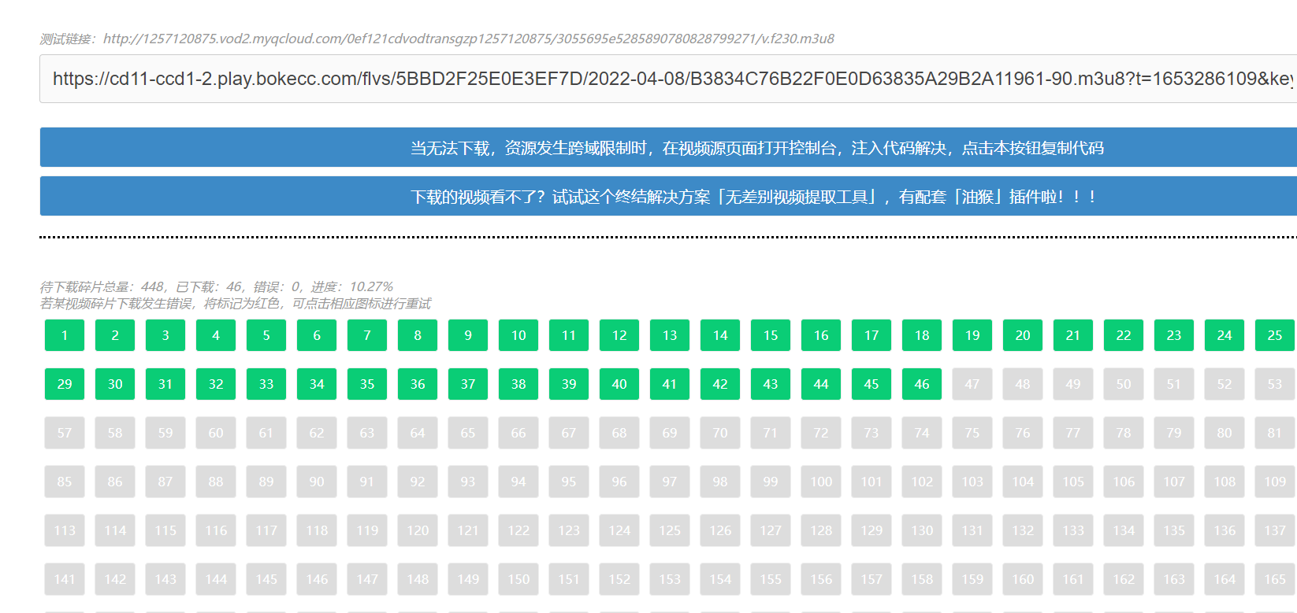The image size is (1297, 613).
Task: Select downloaded segment 1
Action: (65, 335)
